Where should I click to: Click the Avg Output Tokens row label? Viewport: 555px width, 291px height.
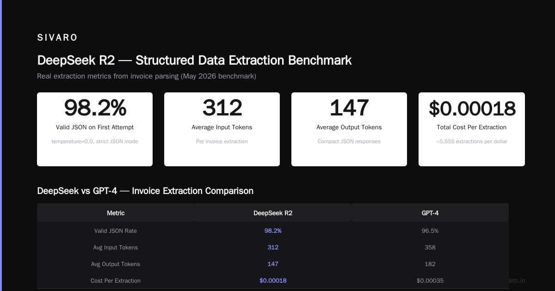click(x=116, y=264)
